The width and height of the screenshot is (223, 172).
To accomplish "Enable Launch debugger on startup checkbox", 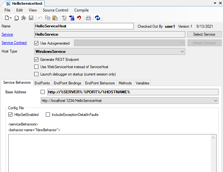I will click(x=36, y=74).
